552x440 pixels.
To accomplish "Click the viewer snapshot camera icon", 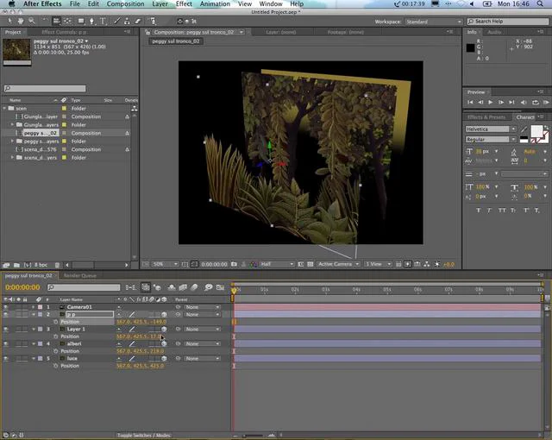I will [234, 264].
